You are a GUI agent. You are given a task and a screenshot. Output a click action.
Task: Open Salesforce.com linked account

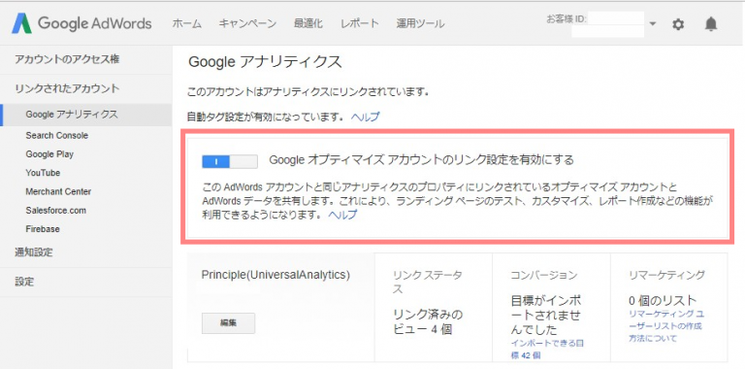pyautogui.click(x=56, y=210)
